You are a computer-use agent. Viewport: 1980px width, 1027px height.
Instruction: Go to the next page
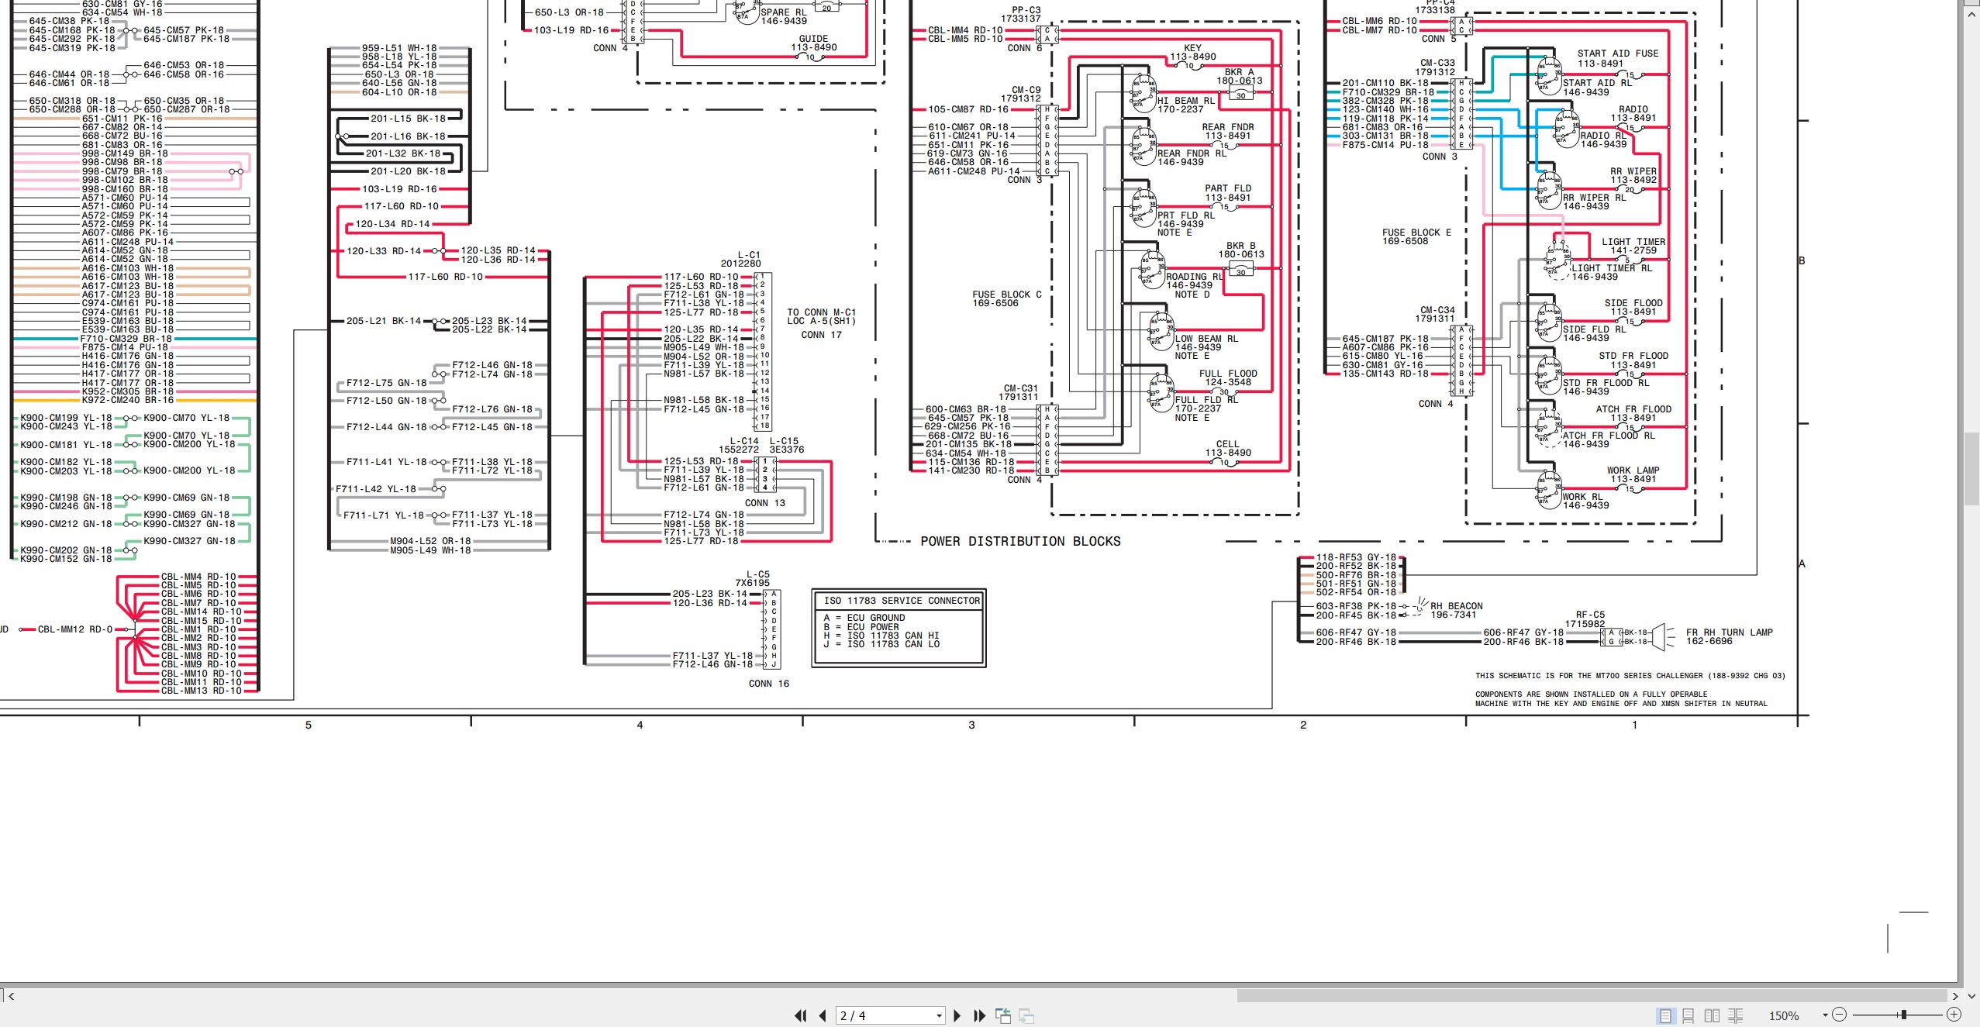click(957, 1015)
